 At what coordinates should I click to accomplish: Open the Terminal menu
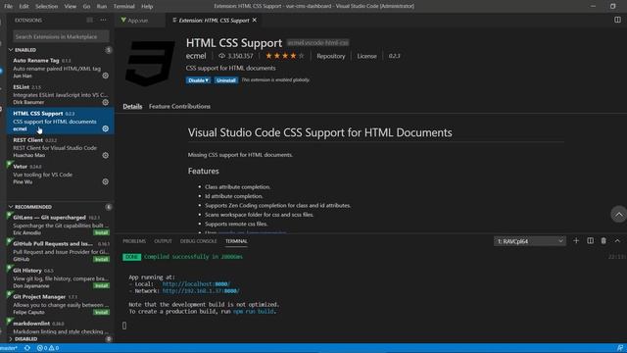(123, 6)
